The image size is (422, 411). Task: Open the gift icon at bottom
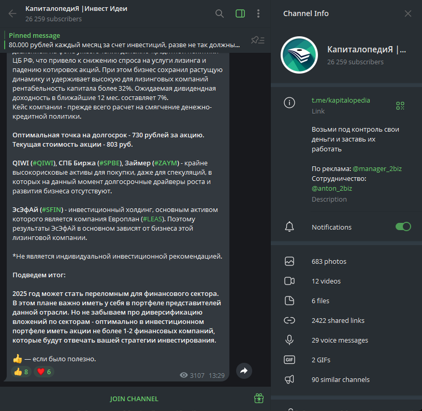(258, 398)
